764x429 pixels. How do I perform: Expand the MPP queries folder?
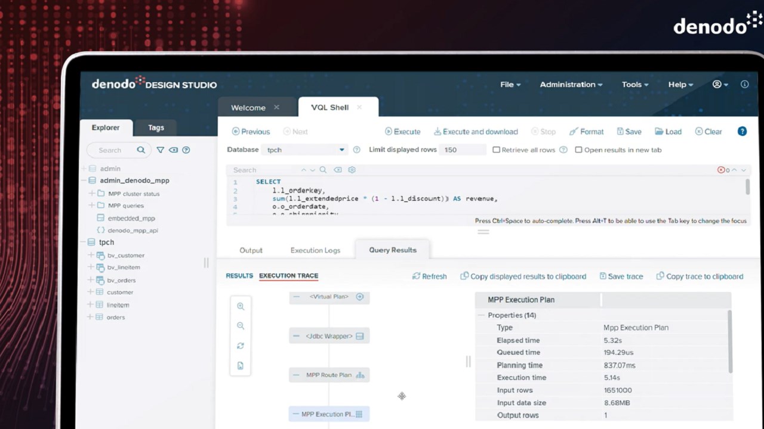92,206
